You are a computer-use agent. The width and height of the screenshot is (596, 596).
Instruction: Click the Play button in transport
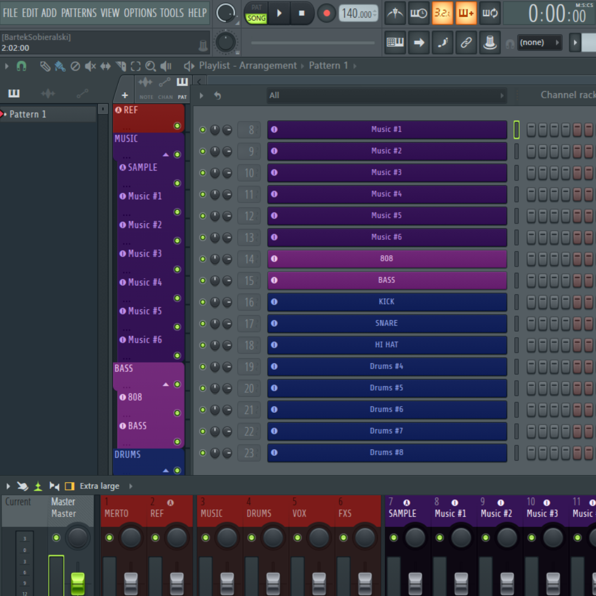[x=279, y=13]
